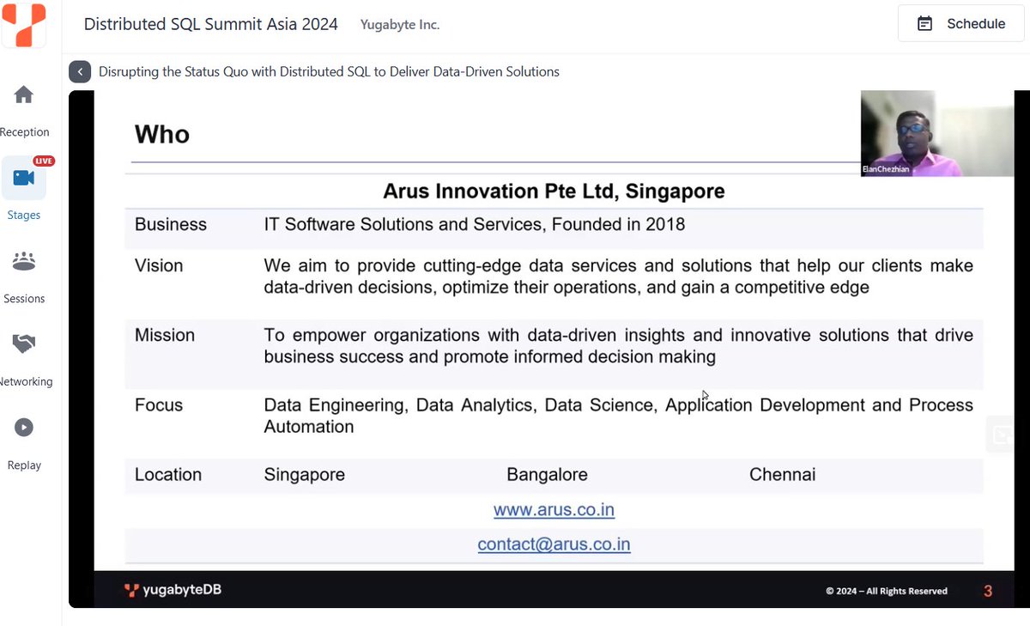Click the LIVE badge on Stages
The width and height of the screenshot is (1030, 626).
44,161
